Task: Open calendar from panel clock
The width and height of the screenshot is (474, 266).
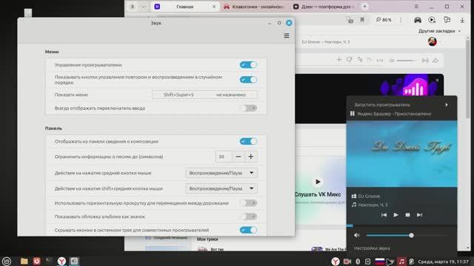Action: point(443,262)
